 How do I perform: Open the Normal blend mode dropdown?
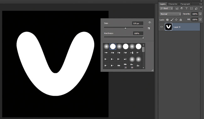170,14
